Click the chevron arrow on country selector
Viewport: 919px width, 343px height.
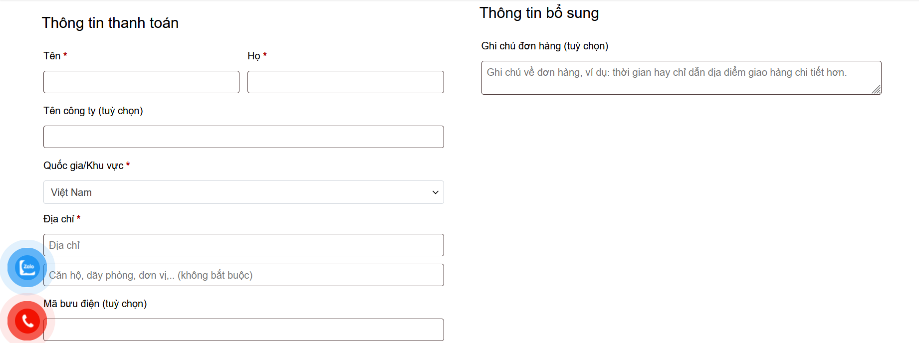point(435,192)
